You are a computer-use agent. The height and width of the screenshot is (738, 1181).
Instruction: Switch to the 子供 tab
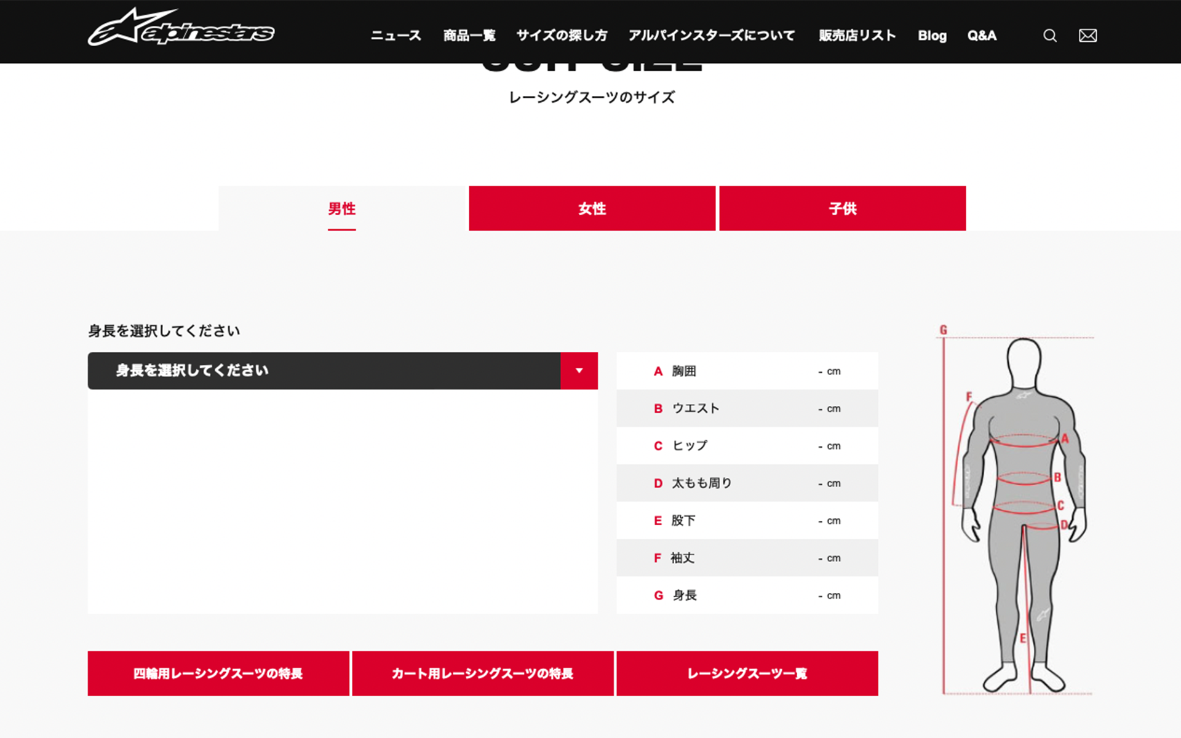tap(842, 208)
